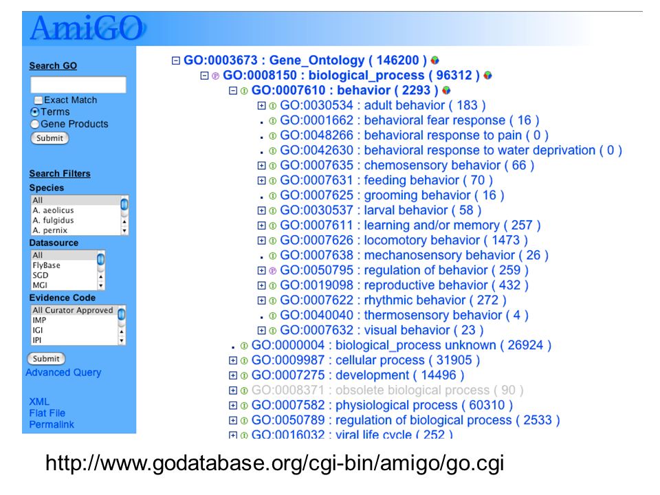Select 'A. aeolicus' in the Species list
The width and height of the screenshot is (660, 495).
pos(76,210)
